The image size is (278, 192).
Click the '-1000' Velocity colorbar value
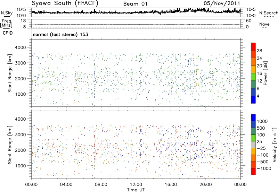[x=264, y=168]
